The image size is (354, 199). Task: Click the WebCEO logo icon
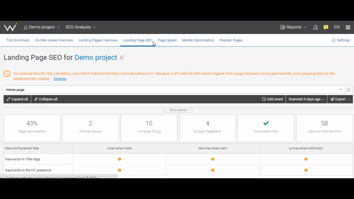click(x=10, y=27)
